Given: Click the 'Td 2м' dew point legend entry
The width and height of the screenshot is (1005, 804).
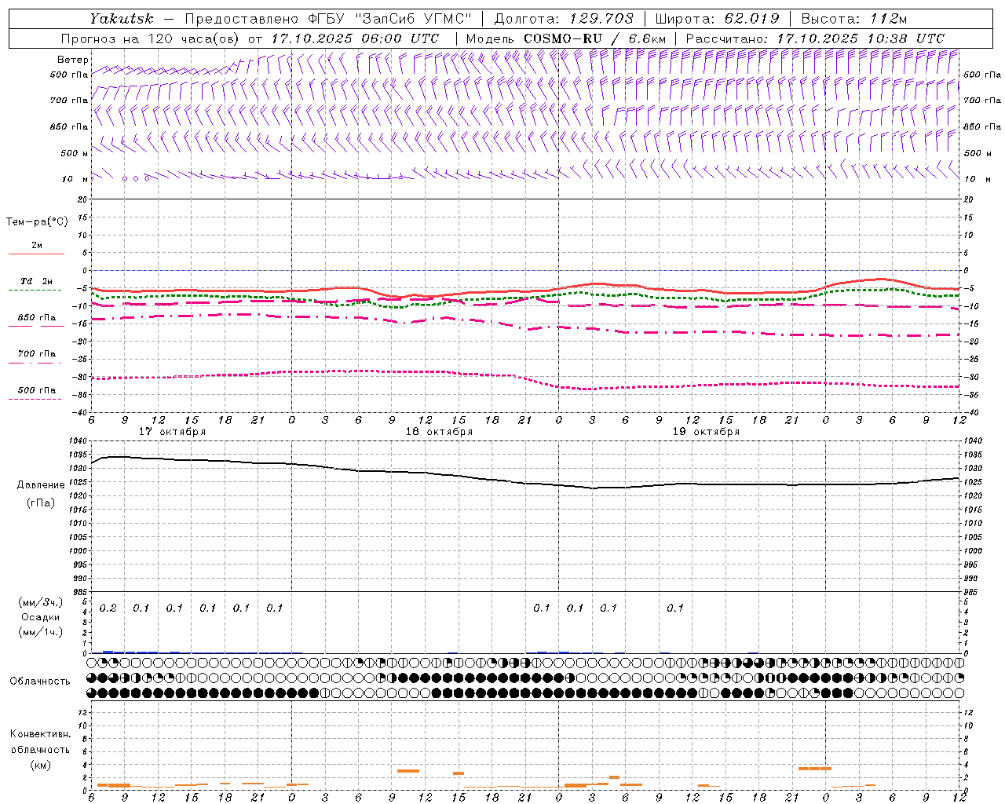Looking at the screenshot, I should [36, 281].
